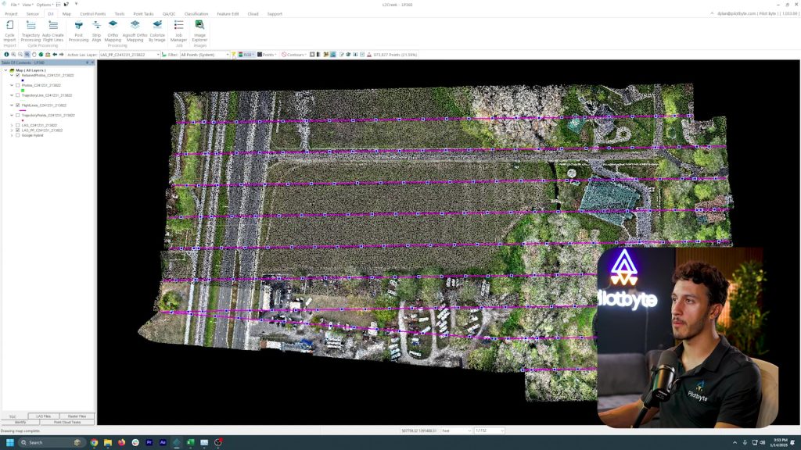Show the Google Hybrid layer
Screen dimensions: 801x450
click(x=17, y=135)
